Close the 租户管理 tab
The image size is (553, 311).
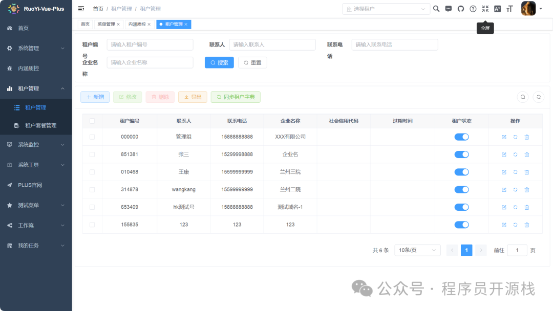tap(186, 25)
